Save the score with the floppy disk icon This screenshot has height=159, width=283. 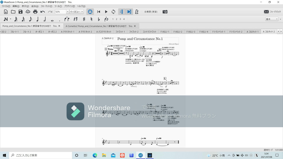(20, 12)
